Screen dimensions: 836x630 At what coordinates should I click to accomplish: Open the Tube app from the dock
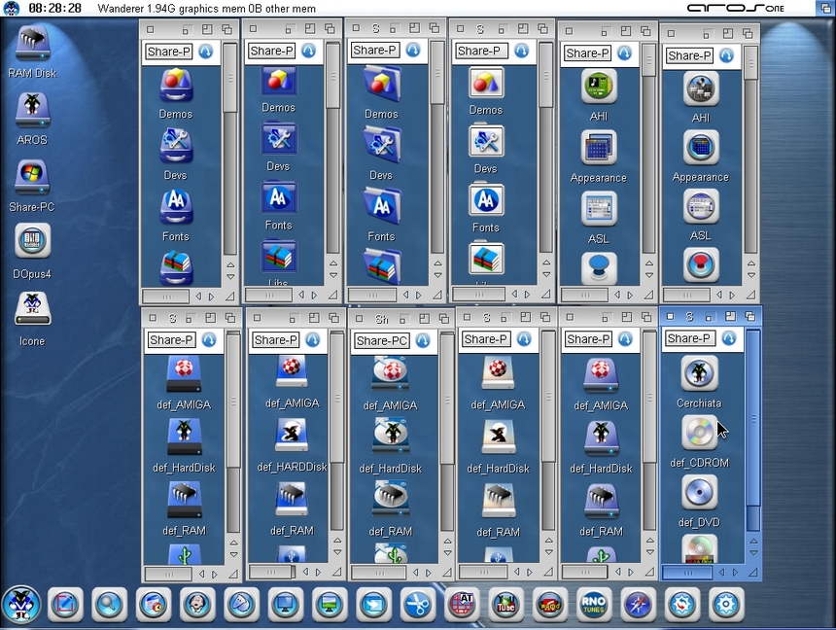click(x=505, y=605)
